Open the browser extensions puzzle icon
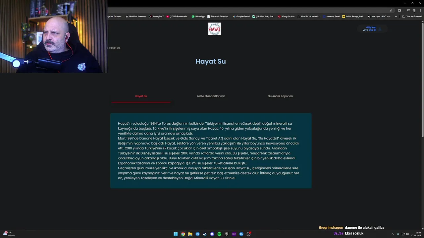 pyautogui.click(x=399, y=11)
